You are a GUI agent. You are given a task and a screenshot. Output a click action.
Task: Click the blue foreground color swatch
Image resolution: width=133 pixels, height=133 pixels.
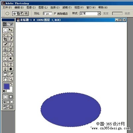tap(7, 86)
